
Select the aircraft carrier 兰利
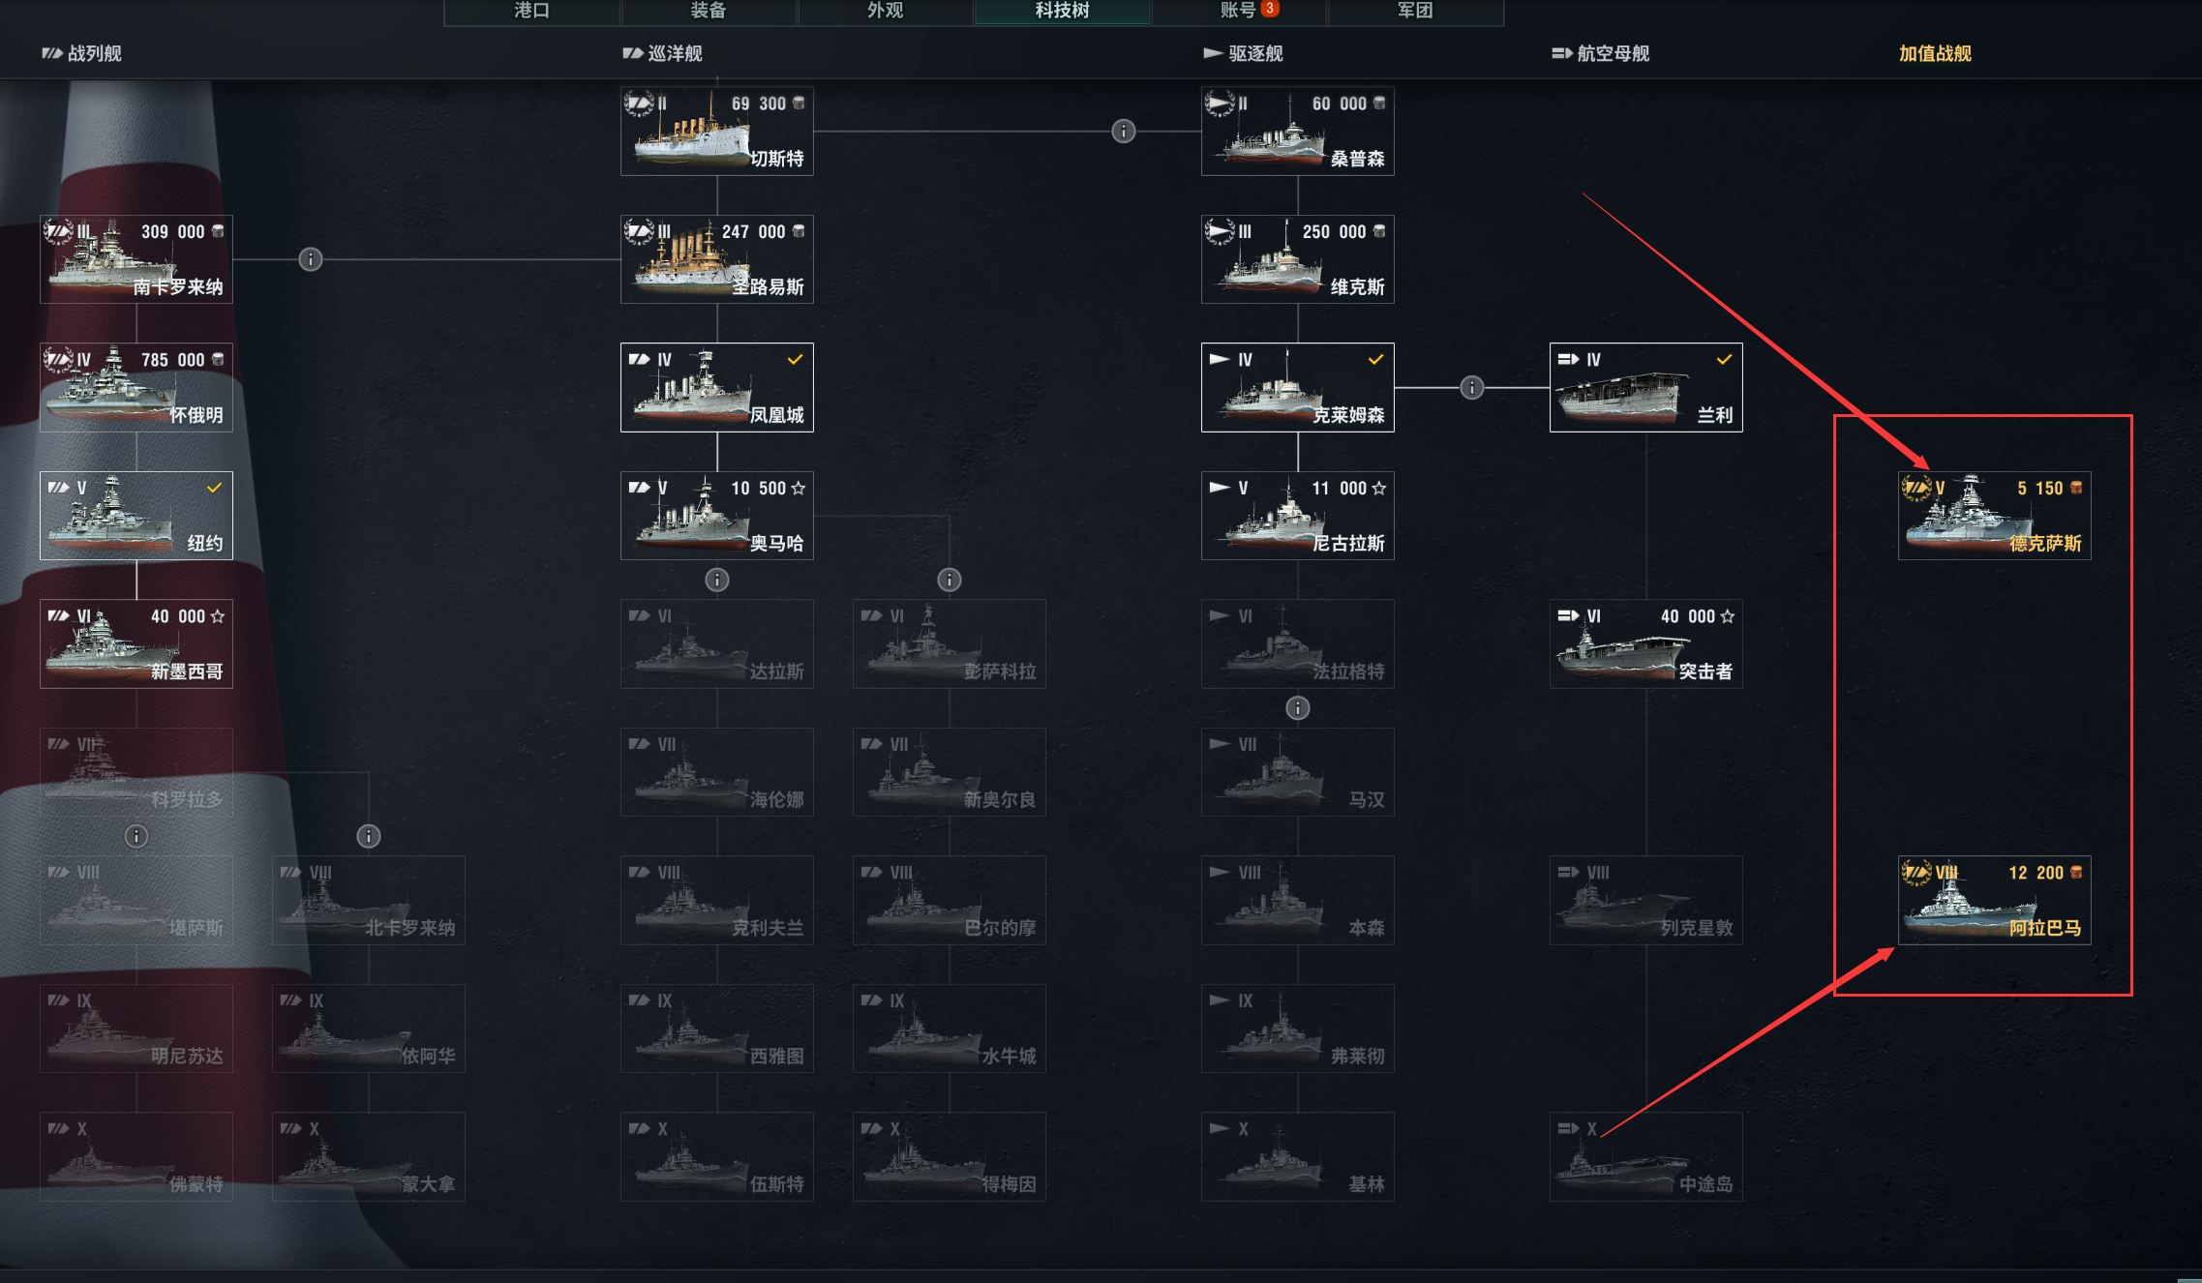[1646, 388]
